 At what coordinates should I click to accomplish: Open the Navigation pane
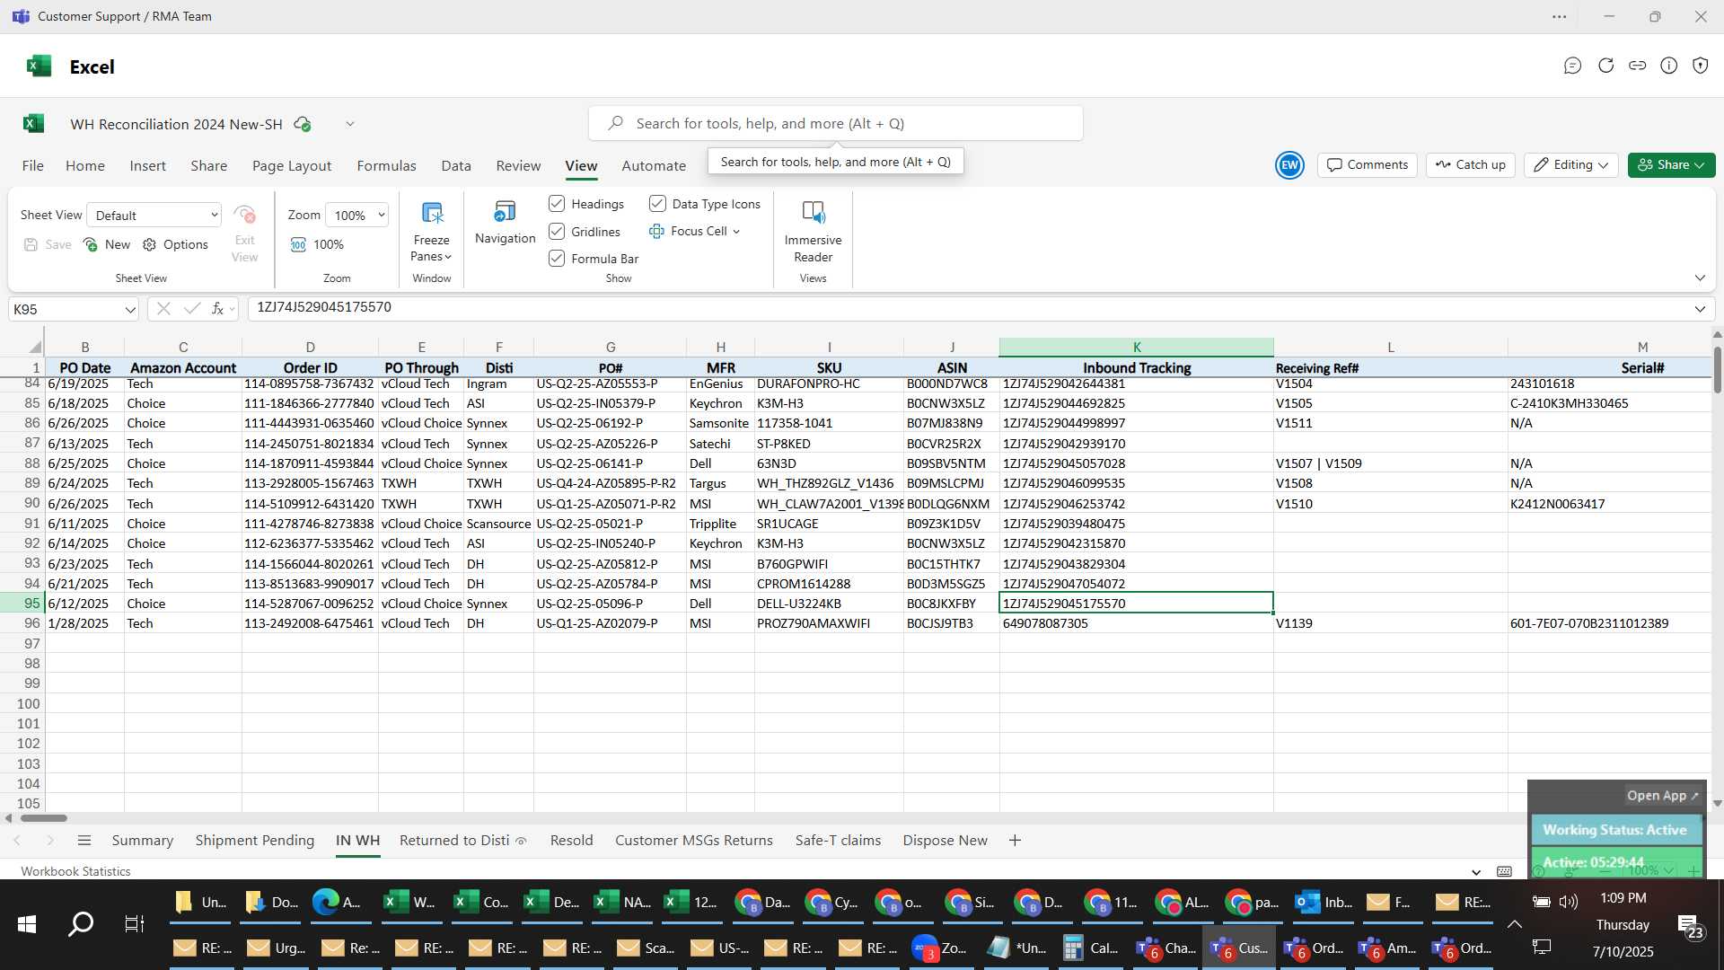505,223
